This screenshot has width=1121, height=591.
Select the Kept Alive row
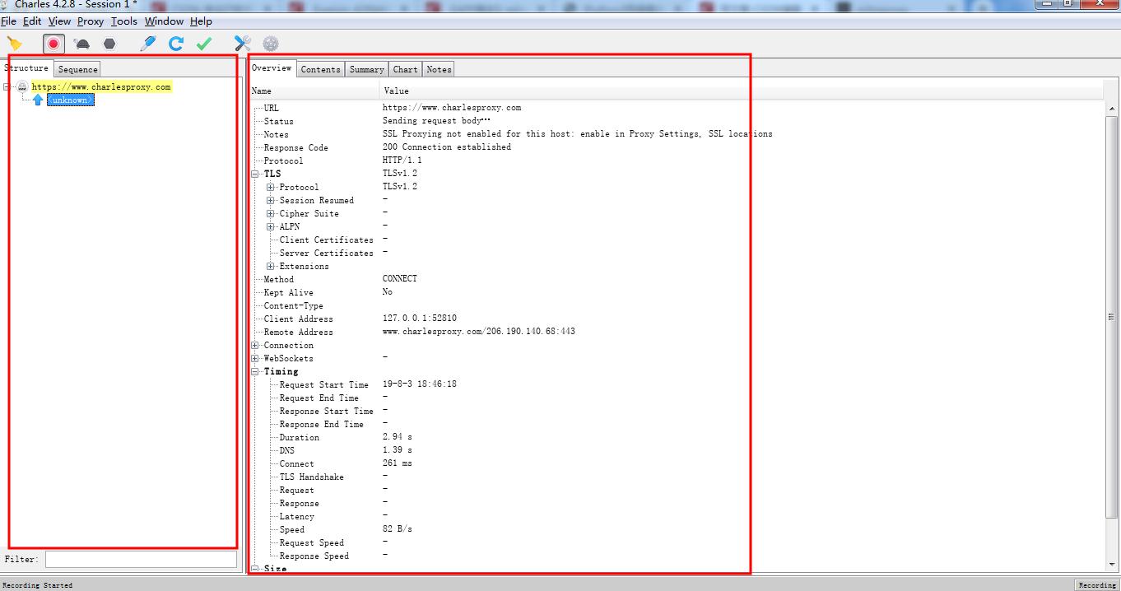click(676, 292)
